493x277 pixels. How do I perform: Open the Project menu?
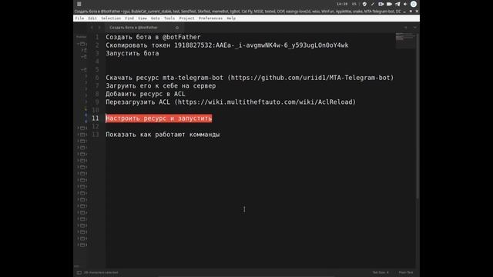[186, 18]
